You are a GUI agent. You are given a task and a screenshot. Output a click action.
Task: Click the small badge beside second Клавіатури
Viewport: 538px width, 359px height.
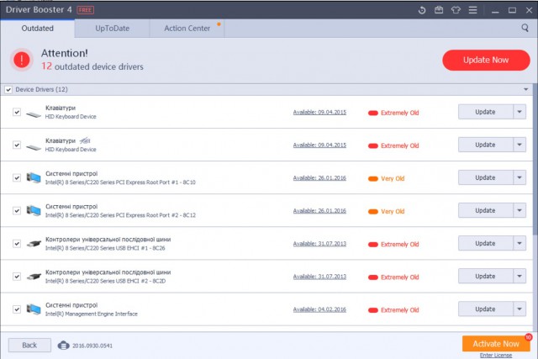pos(85,140)
